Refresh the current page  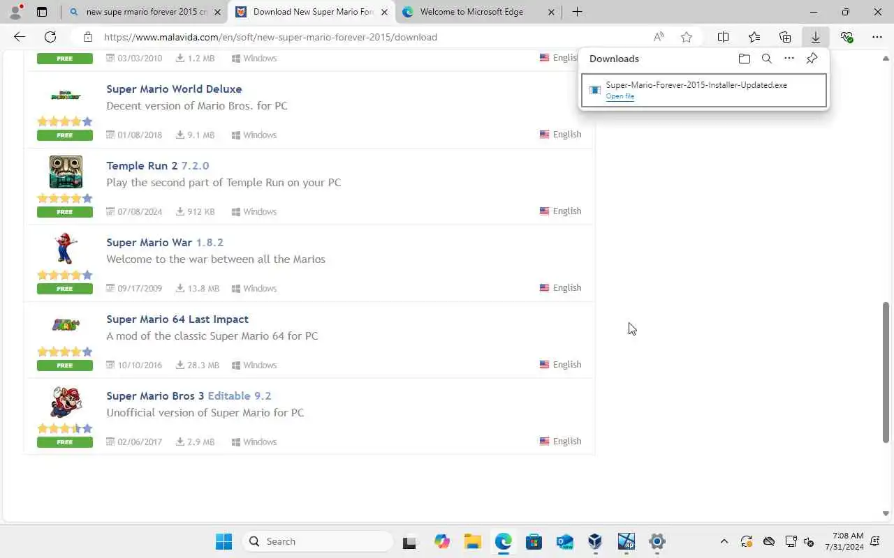pos(50,37)
